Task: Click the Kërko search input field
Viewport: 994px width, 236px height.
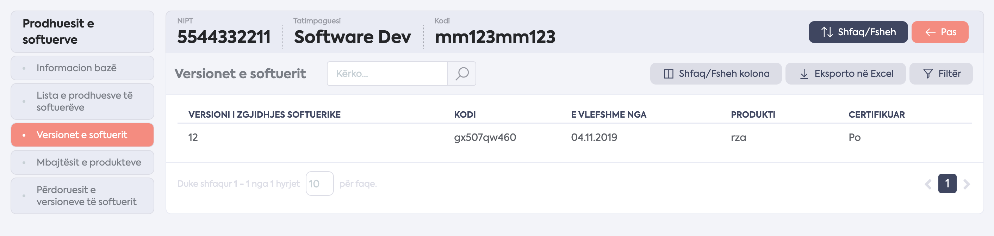Action: click(x=387, y=73)
